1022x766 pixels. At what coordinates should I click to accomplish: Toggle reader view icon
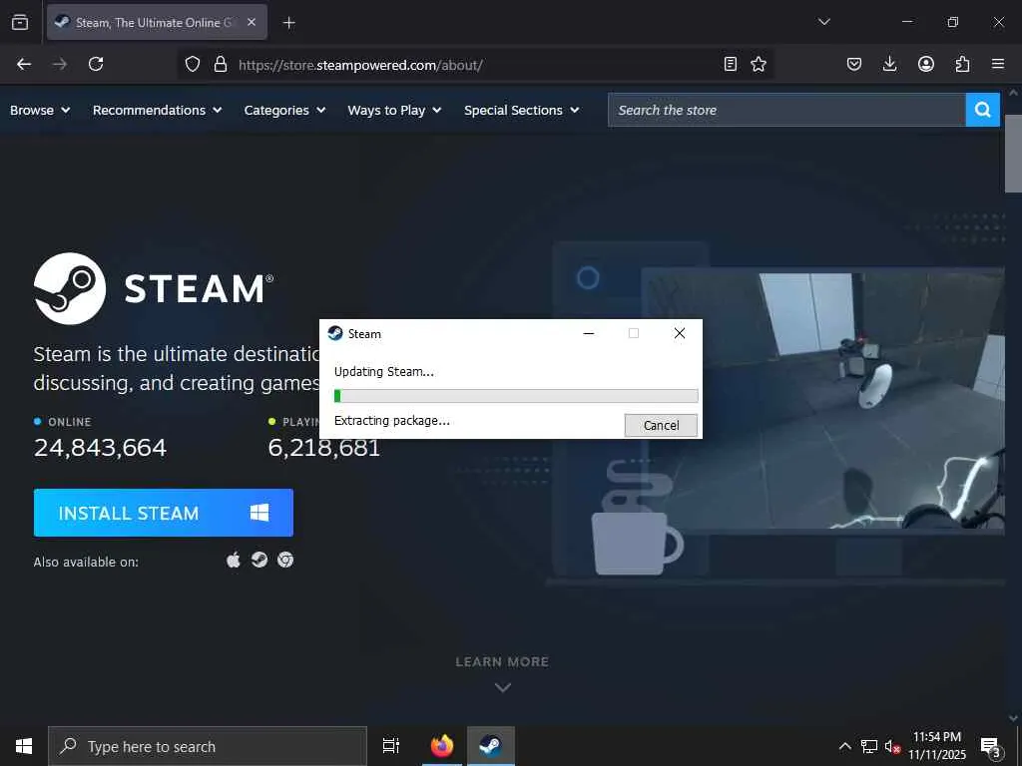coord(730,64)
